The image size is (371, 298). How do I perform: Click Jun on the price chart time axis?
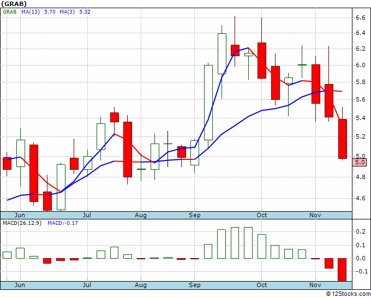[20, 215]
